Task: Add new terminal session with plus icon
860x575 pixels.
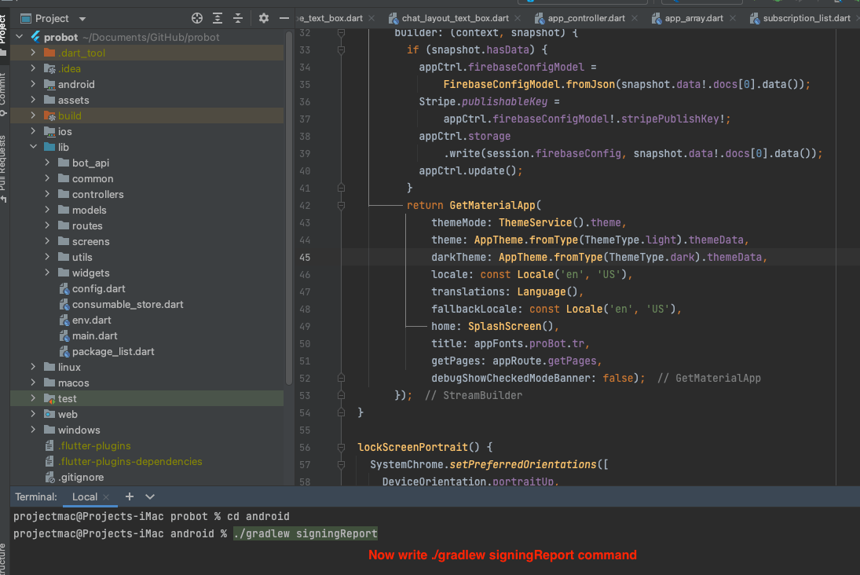Action: (x=130, y=496)
